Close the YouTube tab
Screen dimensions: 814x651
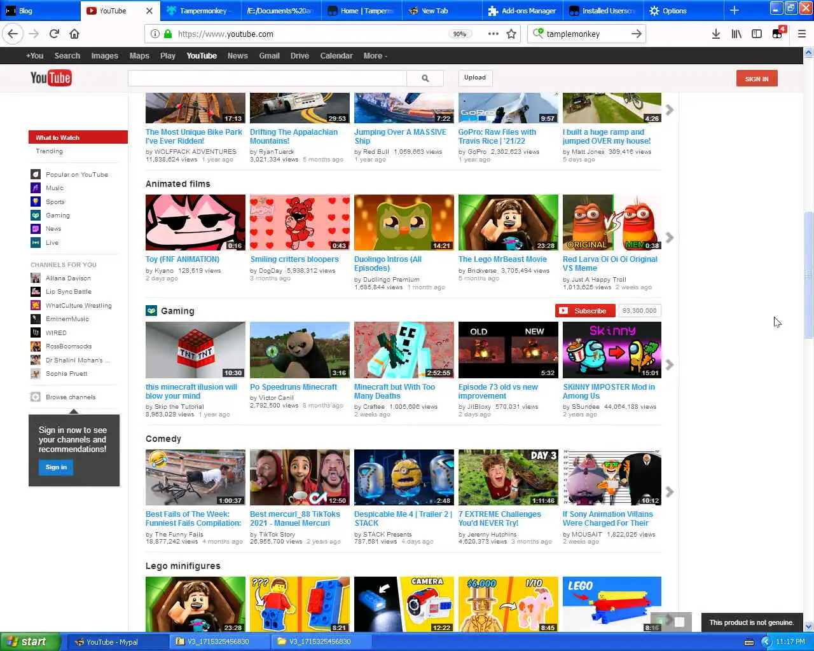tap(149, 11)
